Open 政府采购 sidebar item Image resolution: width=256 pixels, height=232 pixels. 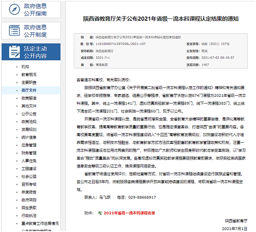point(29,200)
